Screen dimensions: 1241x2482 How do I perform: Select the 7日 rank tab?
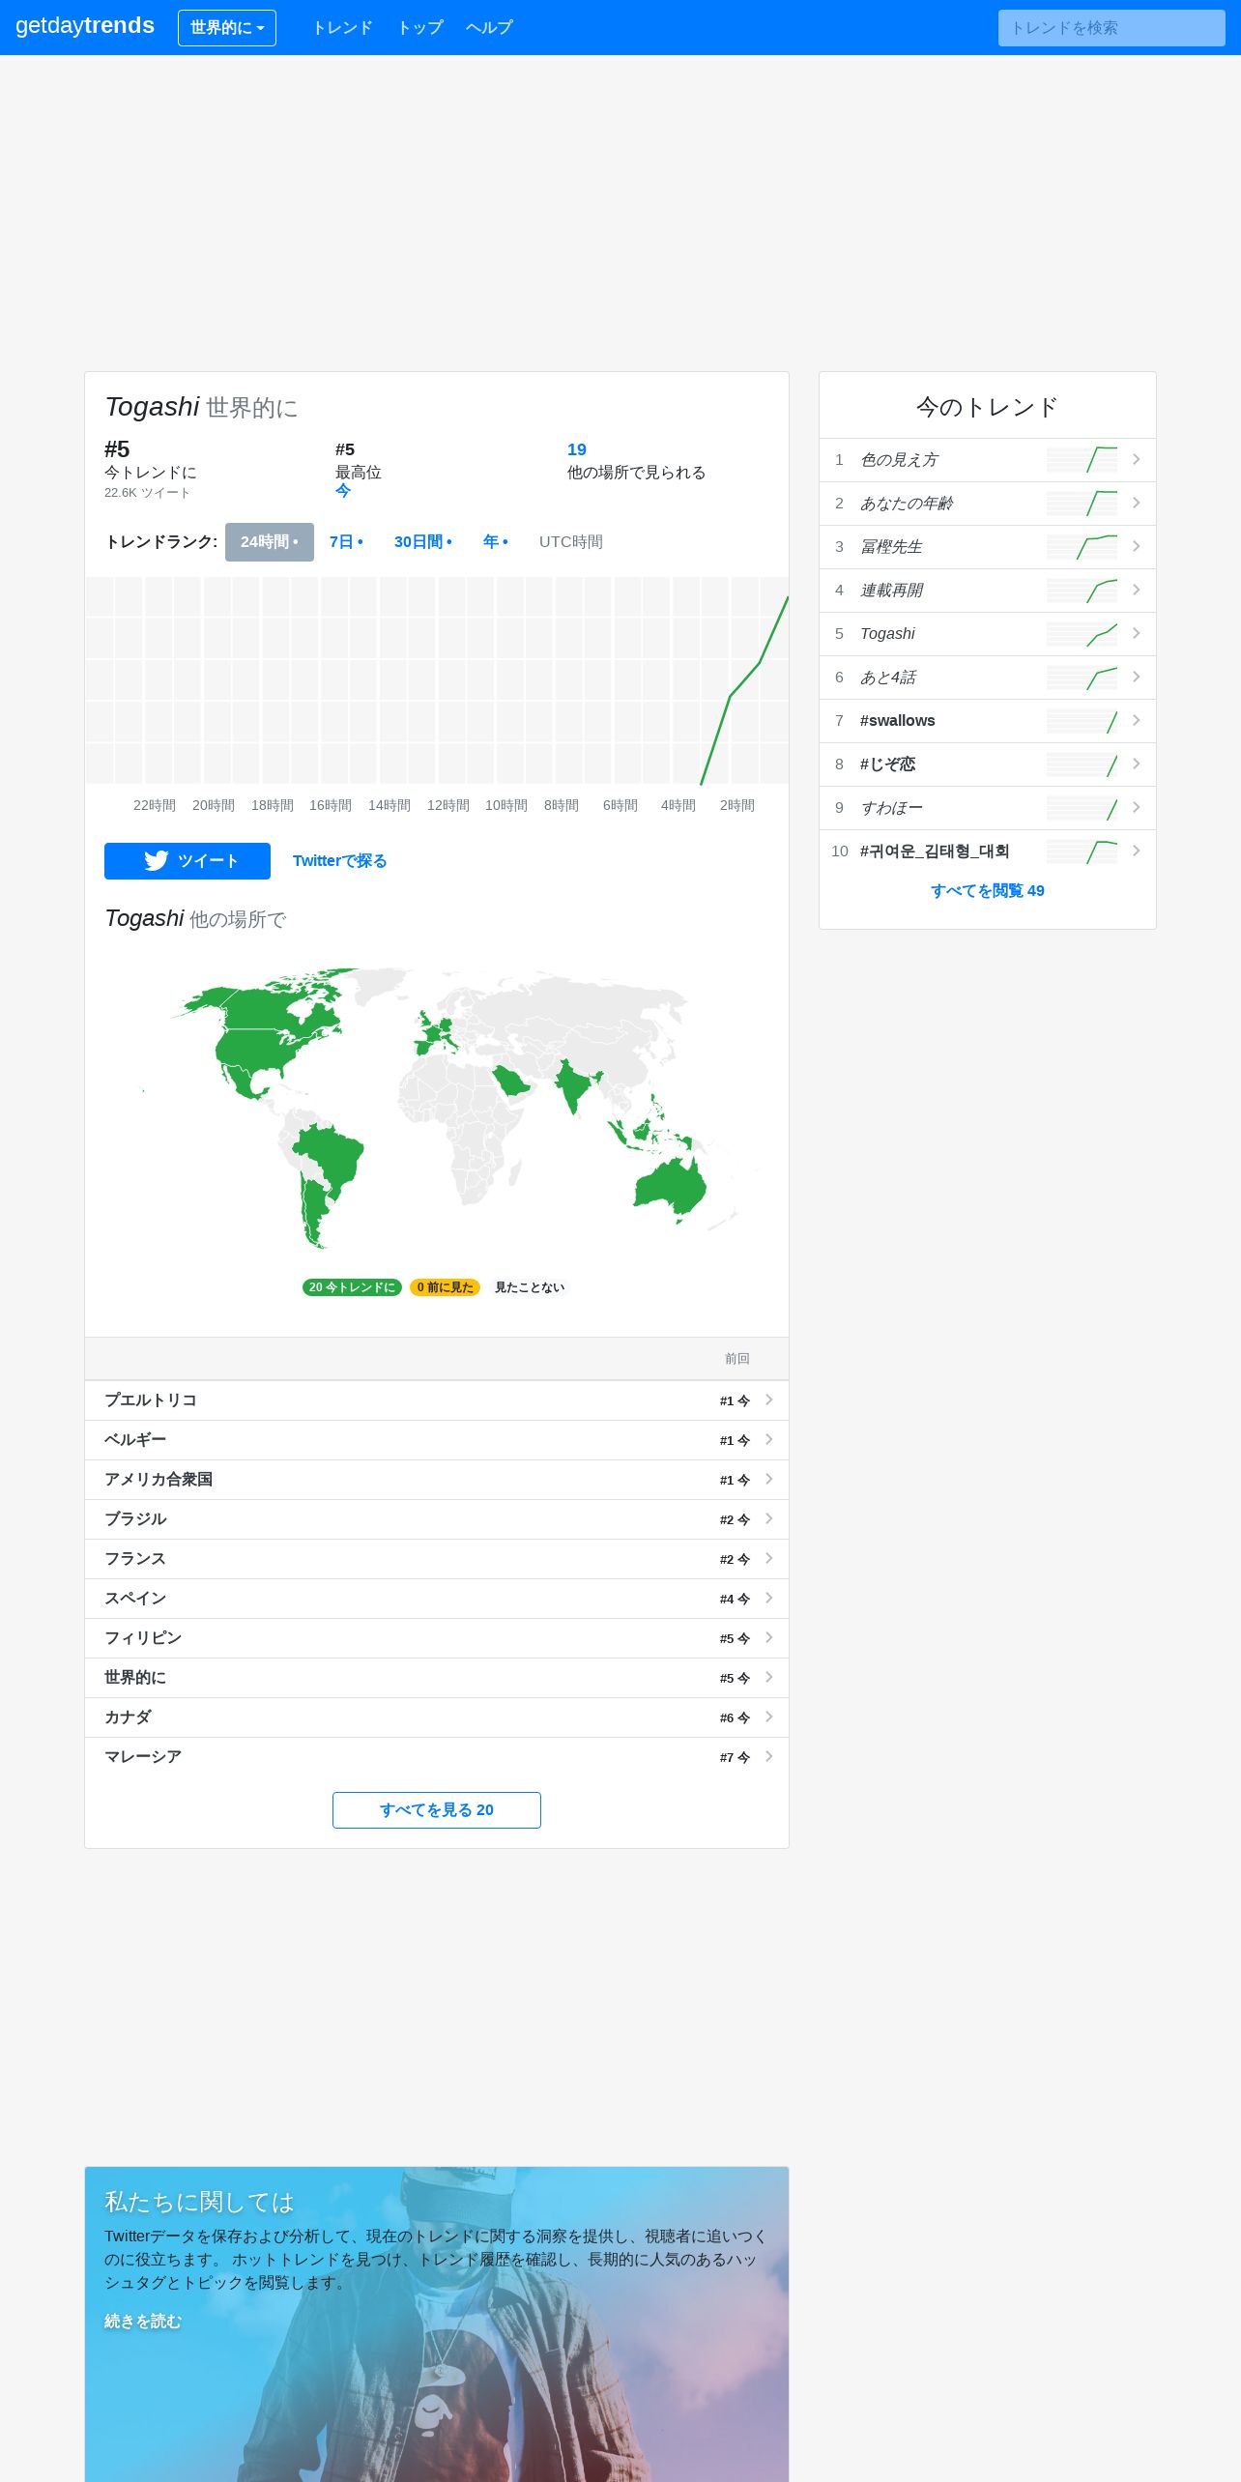[x=346, y=542]
